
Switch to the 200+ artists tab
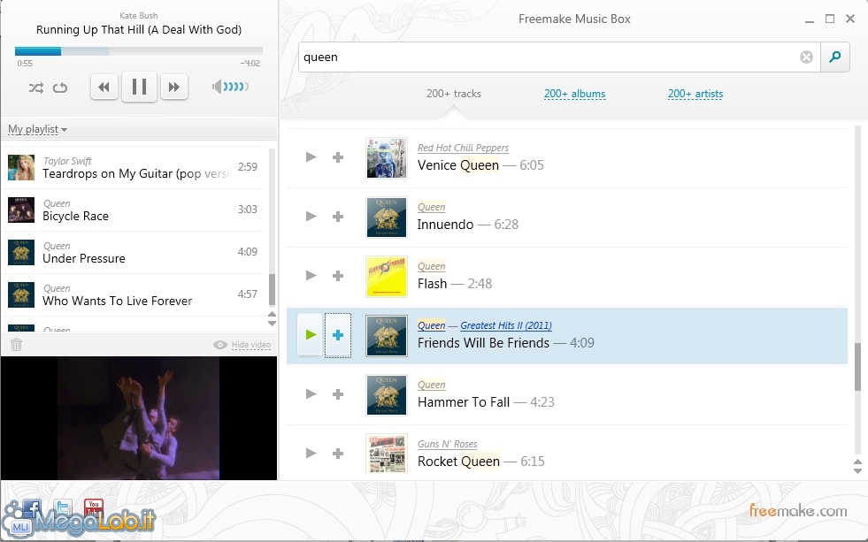coord(695,94)
